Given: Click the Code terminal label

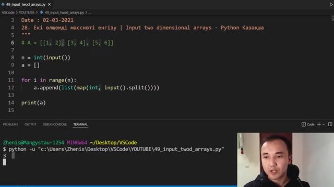Looking at the screenshot, I should click(311, 125).
